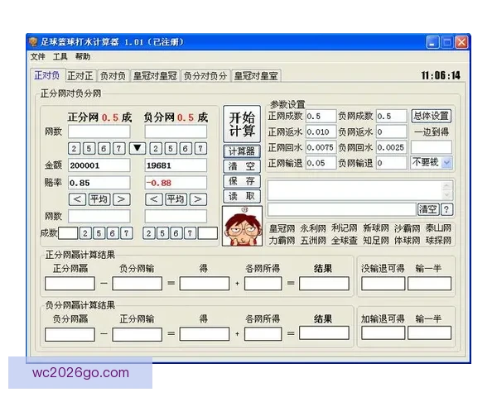Open the 力霸网 link

(x=282, y=241)
